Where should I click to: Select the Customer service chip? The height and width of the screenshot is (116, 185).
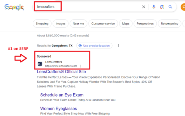[103, 24]
